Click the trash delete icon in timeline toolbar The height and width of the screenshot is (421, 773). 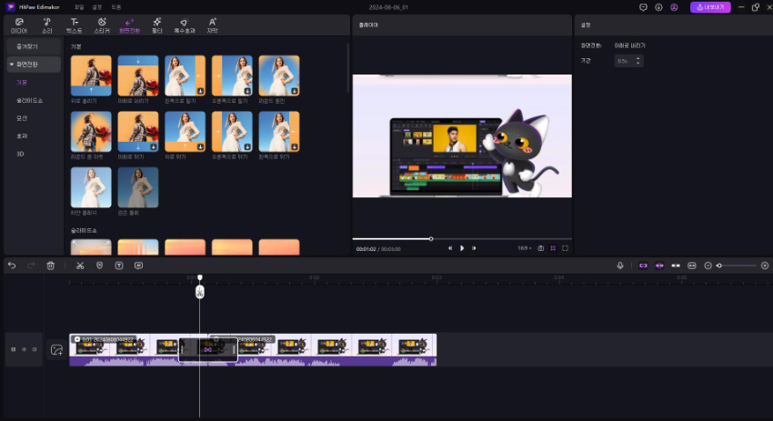pyautogui.click(x=51, y=266)
